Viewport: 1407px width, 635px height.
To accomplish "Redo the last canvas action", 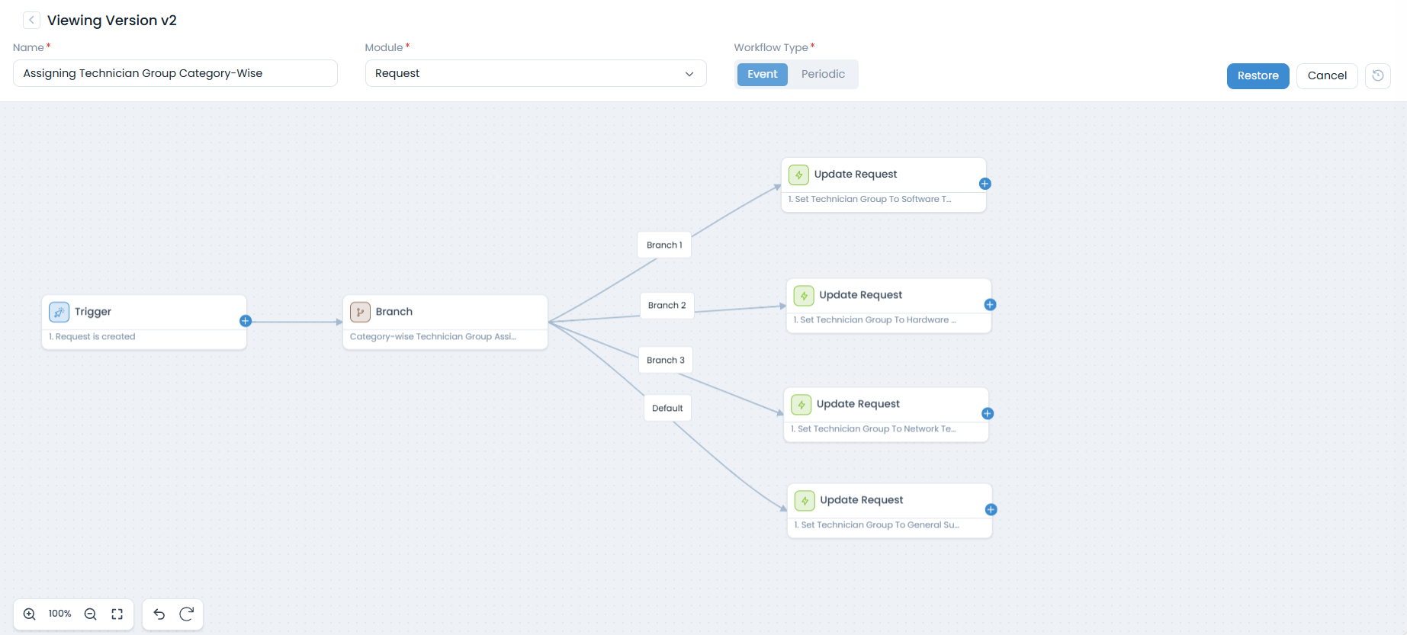I will [187, 614].
